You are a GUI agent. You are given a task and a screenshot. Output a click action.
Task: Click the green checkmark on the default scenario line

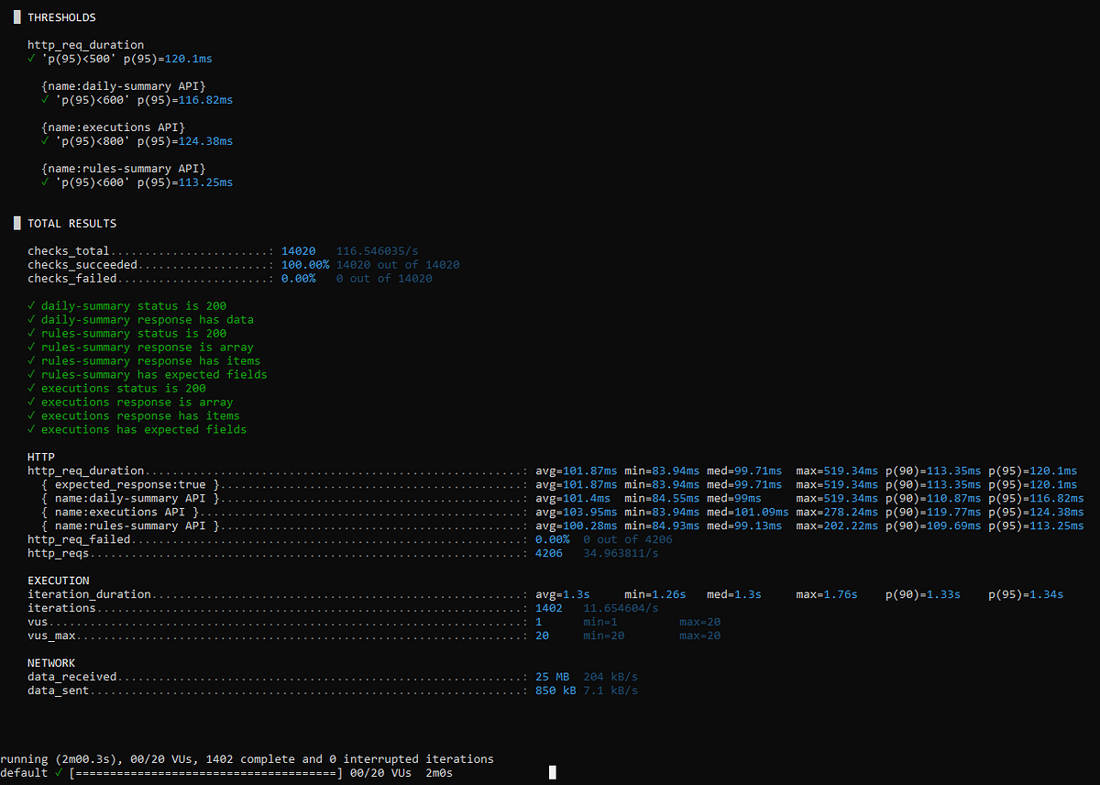[x=59, y=772]
